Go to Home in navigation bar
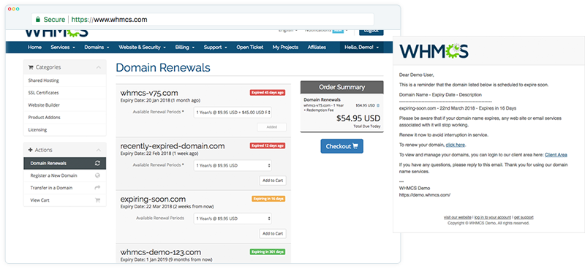Screen dimensions: 585x269 (x=34, y=48)
